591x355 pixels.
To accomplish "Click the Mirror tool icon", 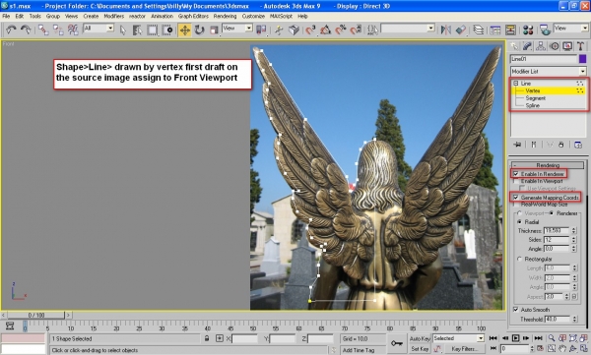I will pos(446,30).
